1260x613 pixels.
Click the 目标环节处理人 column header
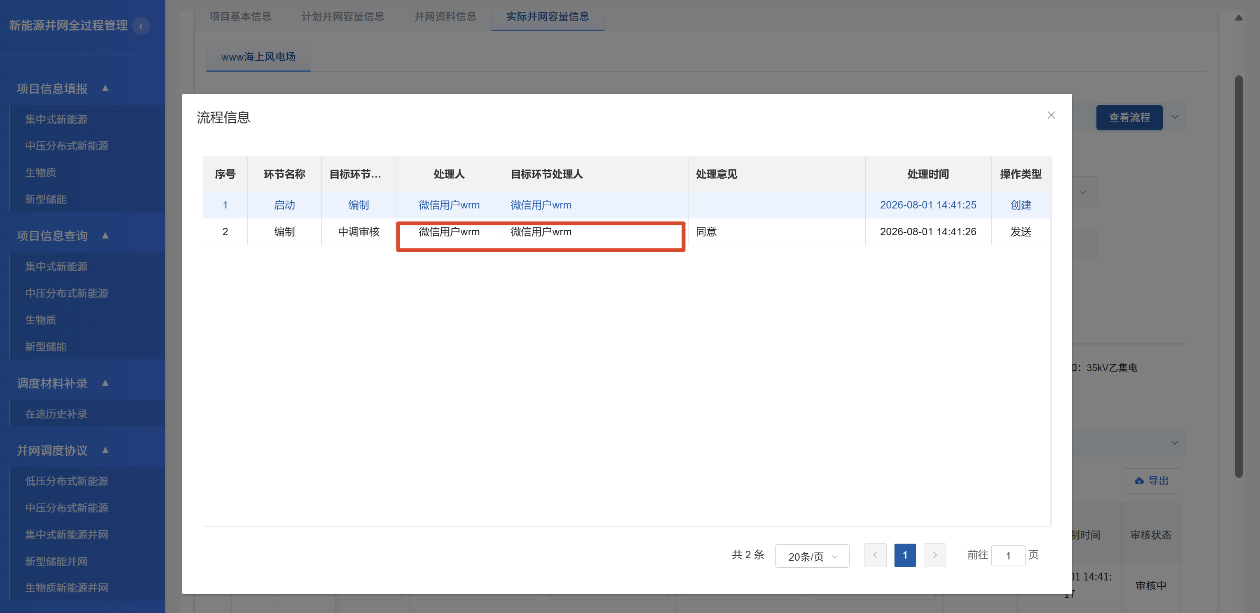595,174
